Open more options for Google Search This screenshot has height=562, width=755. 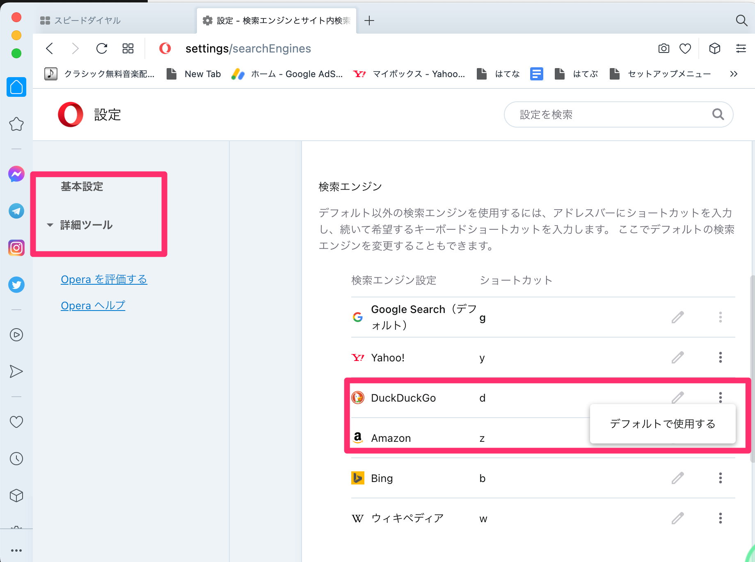point(721,317)
